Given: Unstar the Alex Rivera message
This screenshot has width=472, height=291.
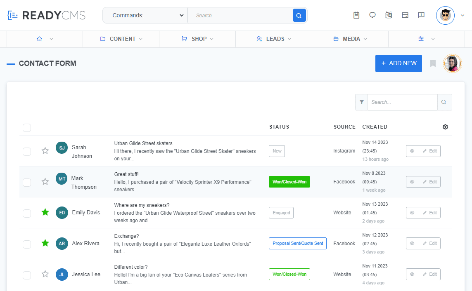Looking at the screenshot, I should [x=45, y=243].
